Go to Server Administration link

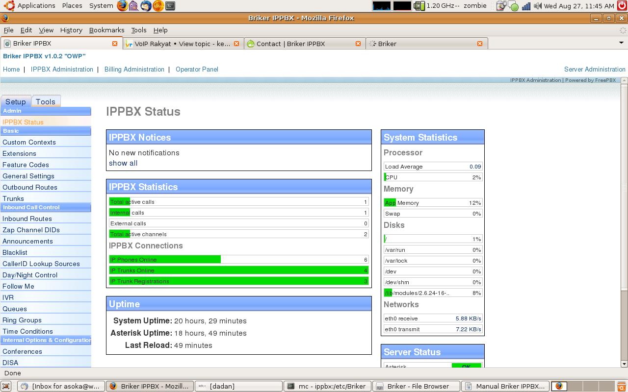[595, 69]
